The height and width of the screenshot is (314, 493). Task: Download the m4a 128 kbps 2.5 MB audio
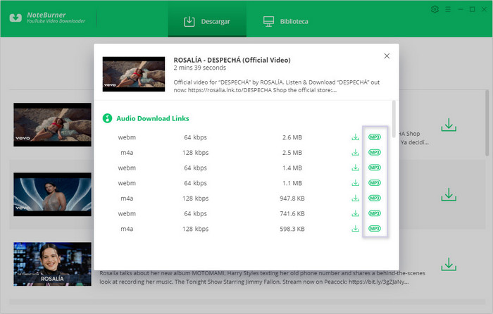point(355,153)
